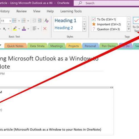The width and height of the screenshot is (139, 139).
Task: Expand the Tags gallery more arrow
Action: [x=129, y=29]
